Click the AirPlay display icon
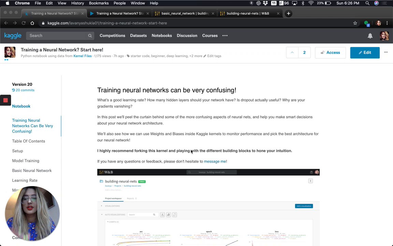 294,3
